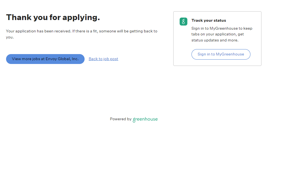The width and height of the screenshot is (297, 179).
Task: Select the 'Track your status' card title
Action: (x=209, y=21)
